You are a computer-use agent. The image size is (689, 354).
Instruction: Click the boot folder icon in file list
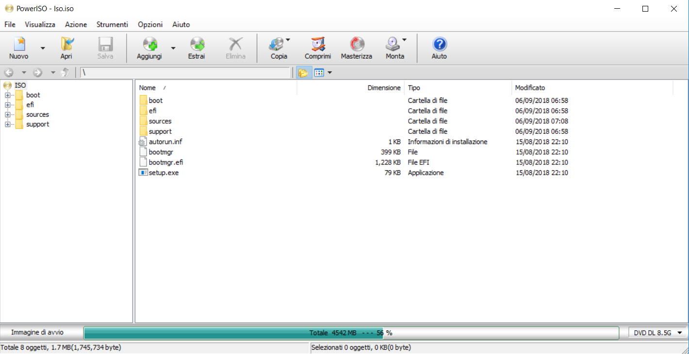(x=143, y=100)
